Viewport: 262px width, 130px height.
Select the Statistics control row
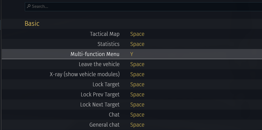(132, 44)
